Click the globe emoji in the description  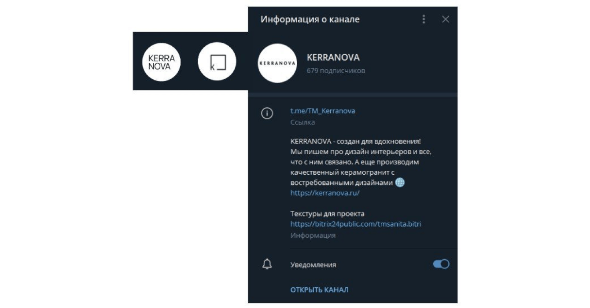400,182
